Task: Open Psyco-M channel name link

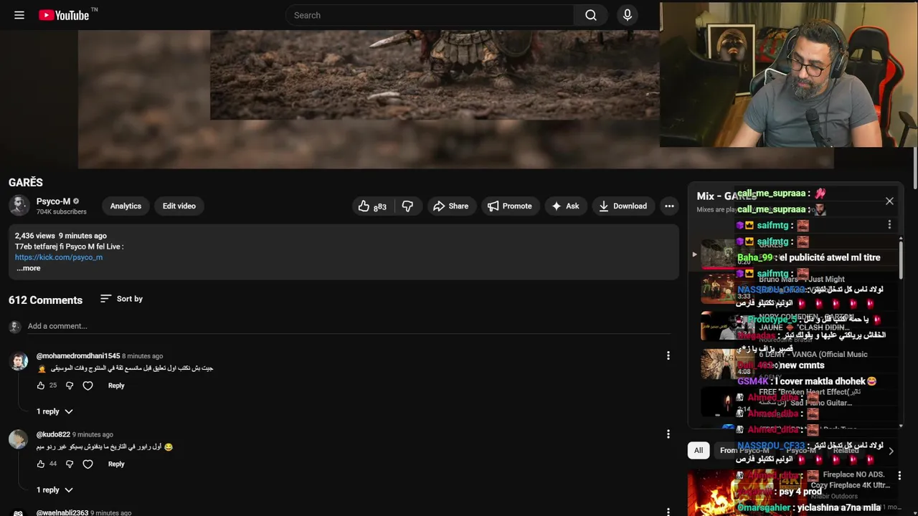Action: point(54,201)
